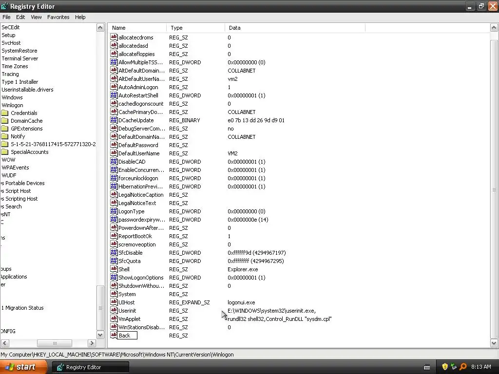This screenshot has height=374, width=499.
Task: Open the View menu
Action: 36,17
